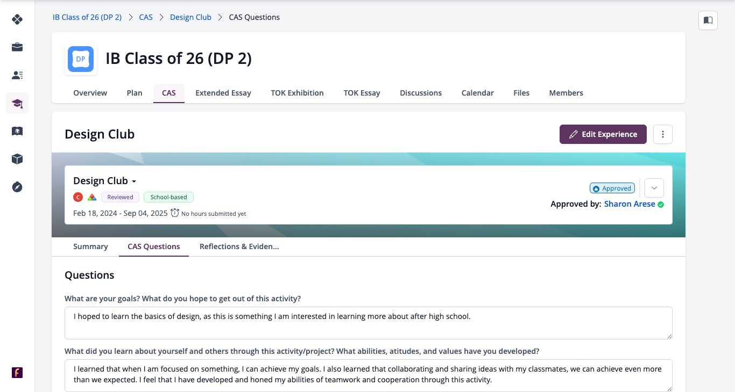Open the cube icon in sidebar

[x=17, y=159]
